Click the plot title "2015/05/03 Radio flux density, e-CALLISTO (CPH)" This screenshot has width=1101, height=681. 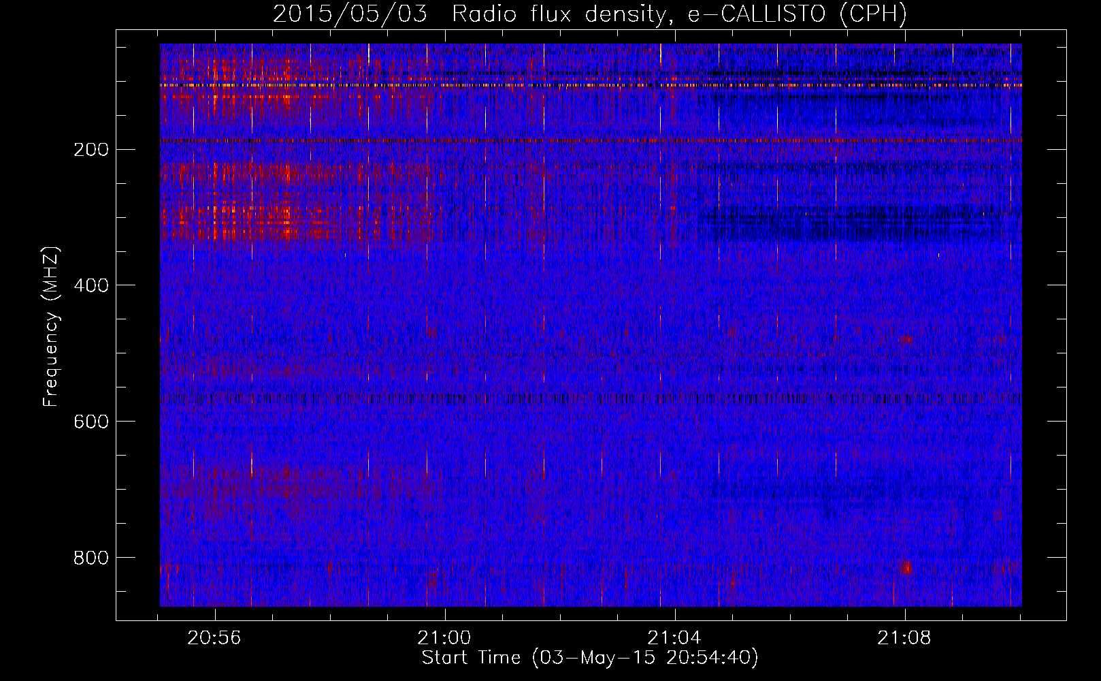coord(590,14)
